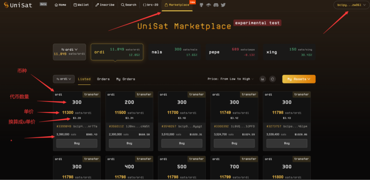Screen dimensions: 370x180
Task: Open the Wallet nav item
Action: point(81,5)
